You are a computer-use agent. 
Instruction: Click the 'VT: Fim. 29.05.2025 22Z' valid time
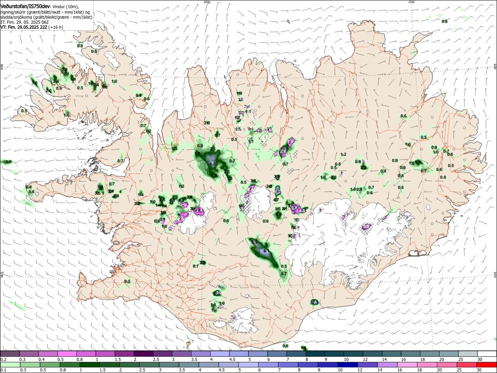click(24, 27)
